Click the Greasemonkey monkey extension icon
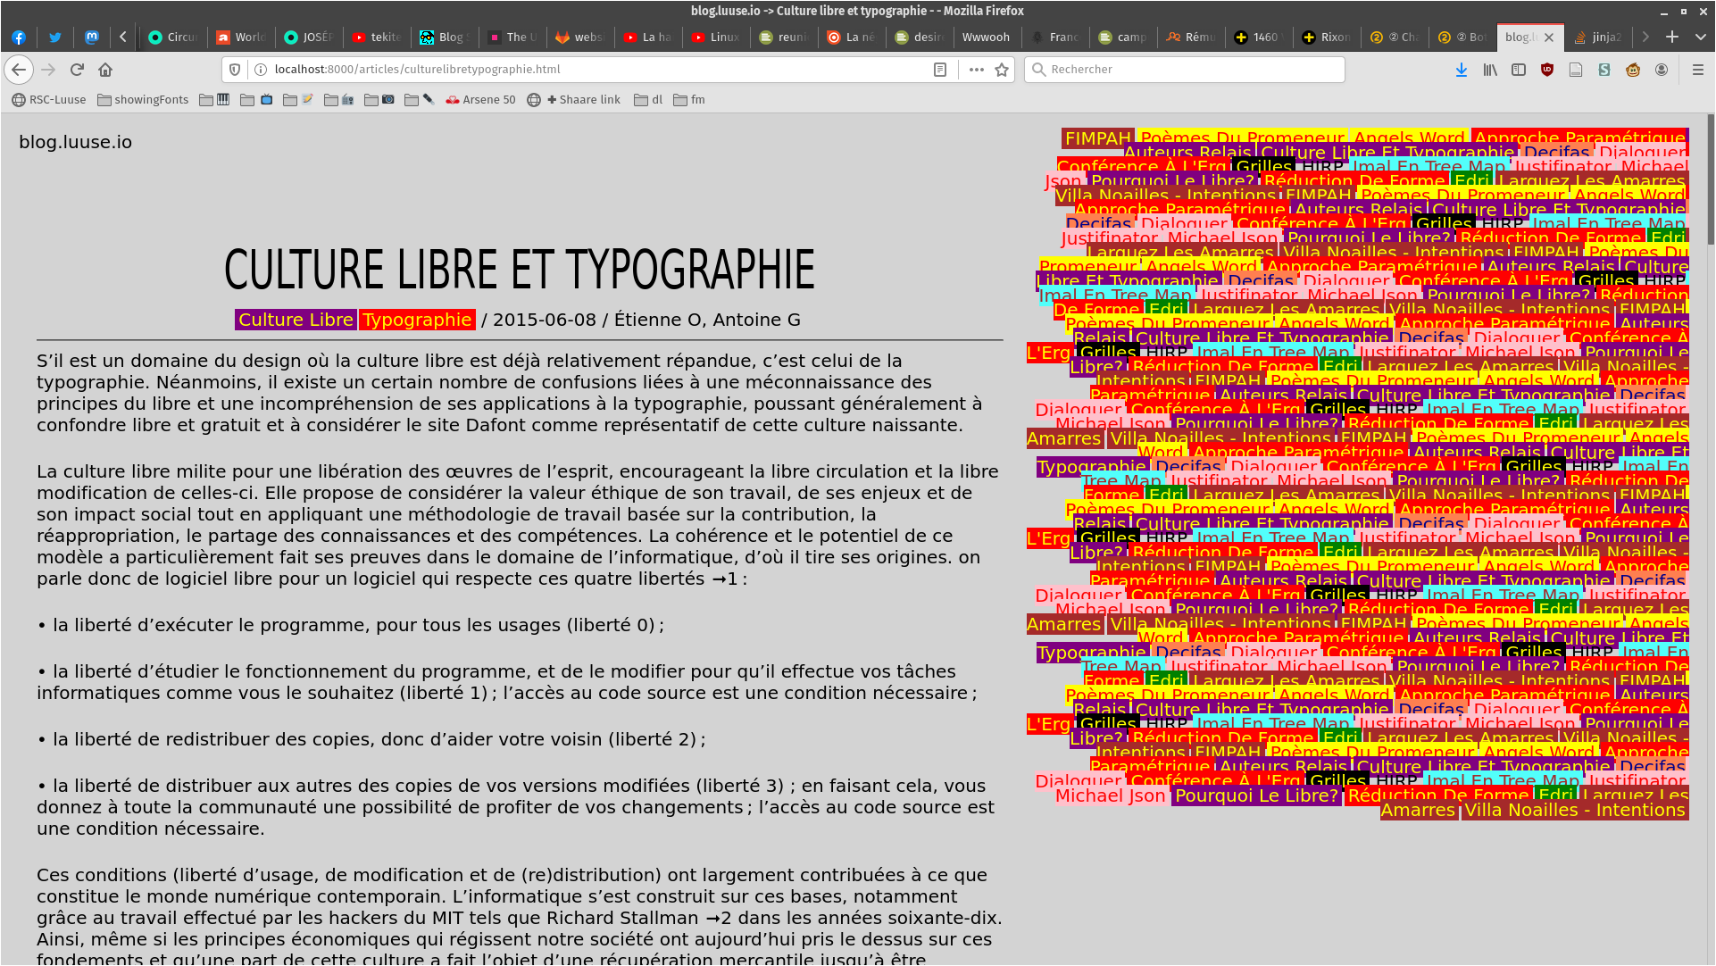The width and height of the screenshot is (1716, 966). click(1633, 70)
